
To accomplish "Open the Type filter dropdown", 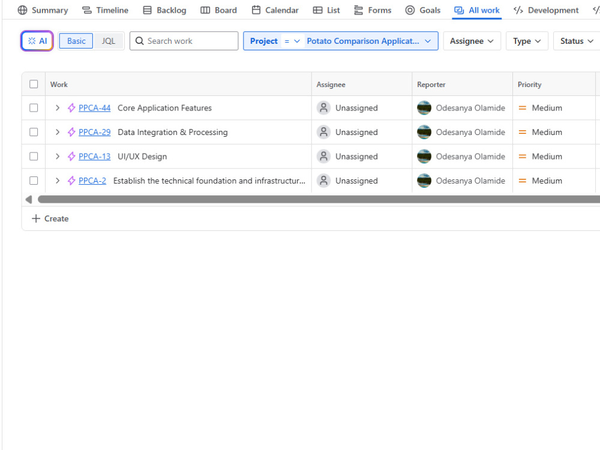I will (527, 41).
